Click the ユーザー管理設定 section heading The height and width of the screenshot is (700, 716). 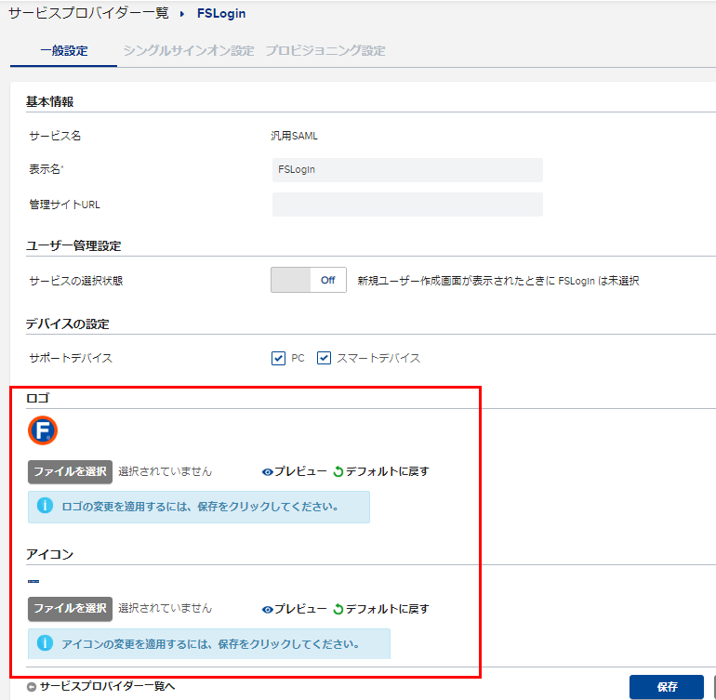(x=73, y=246)
